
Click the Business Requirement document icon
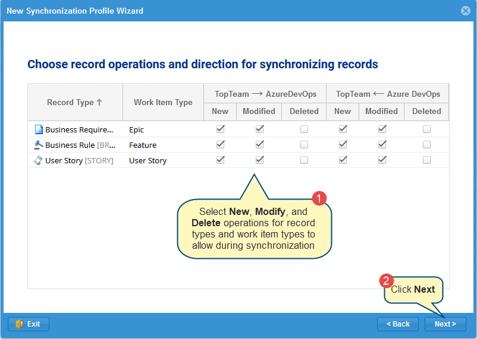pyautogui.click(x=39, y=129)
